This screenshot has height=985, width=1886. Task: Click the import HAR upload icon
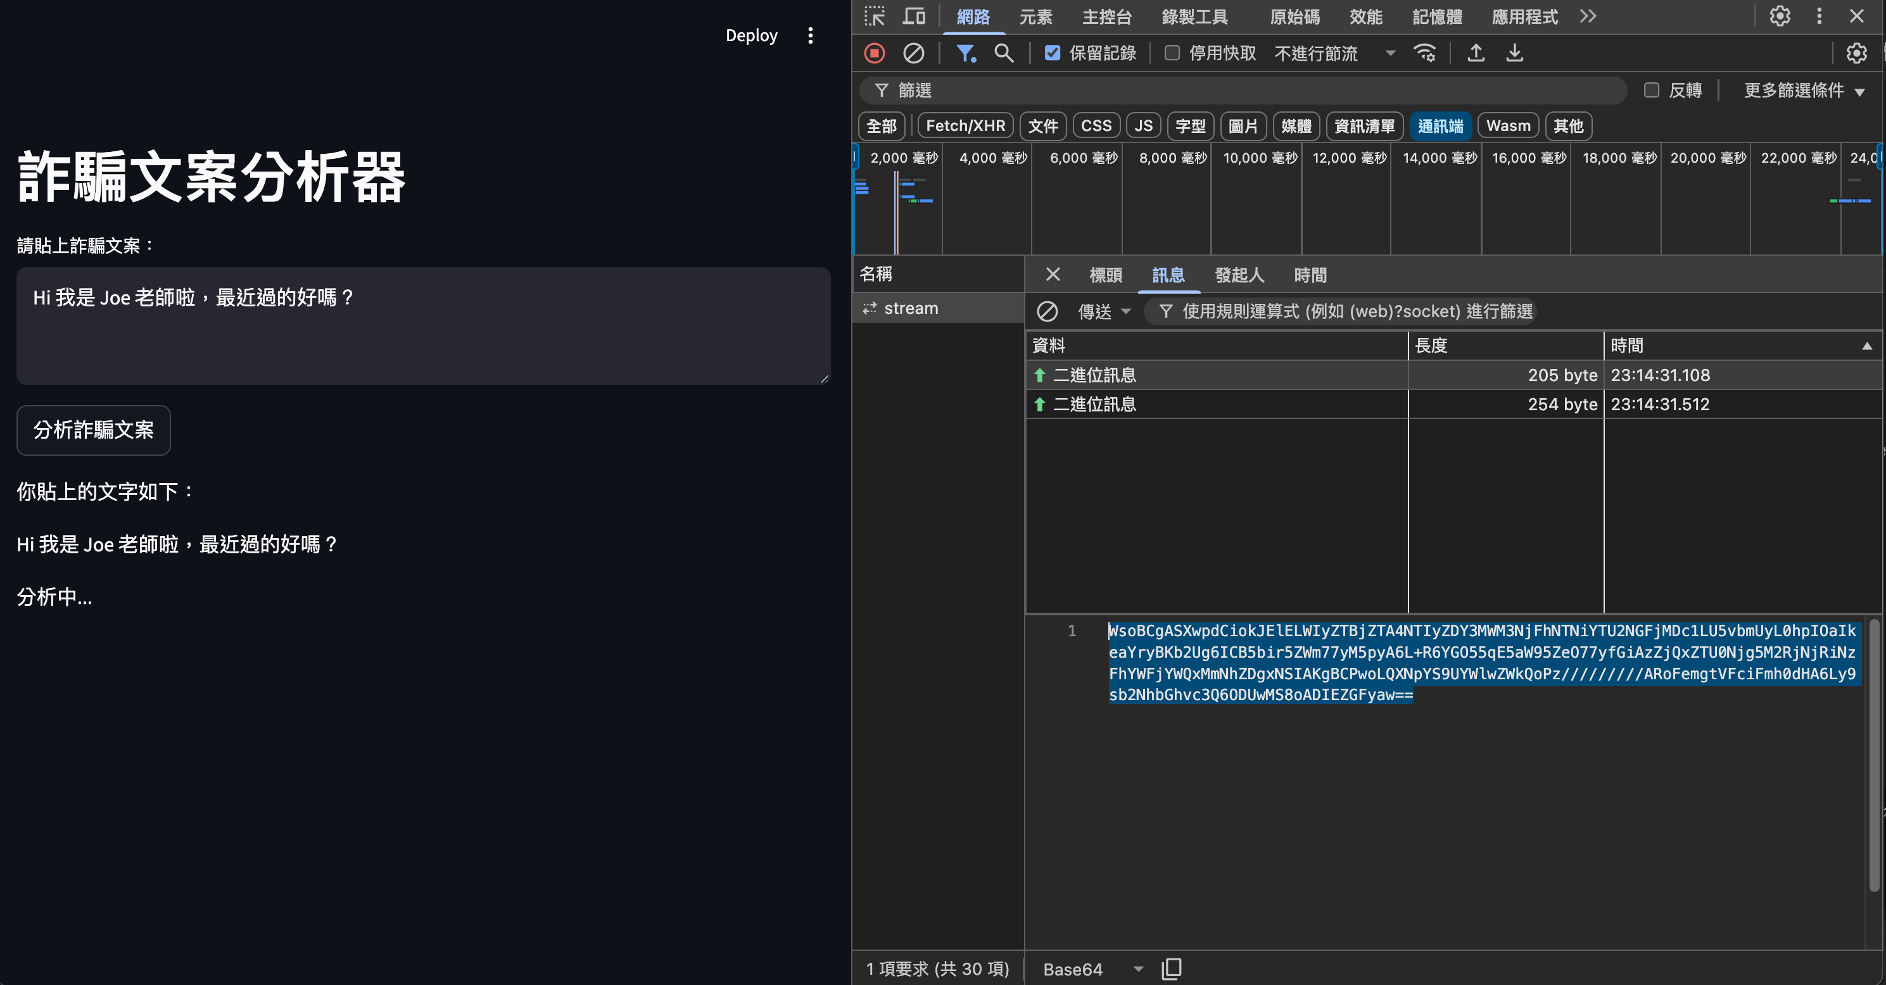(x=1476, y=53)
